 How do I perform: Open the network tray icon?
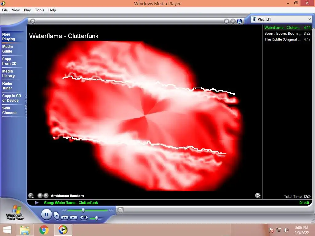pyautogui.click(x=278, y=230)
